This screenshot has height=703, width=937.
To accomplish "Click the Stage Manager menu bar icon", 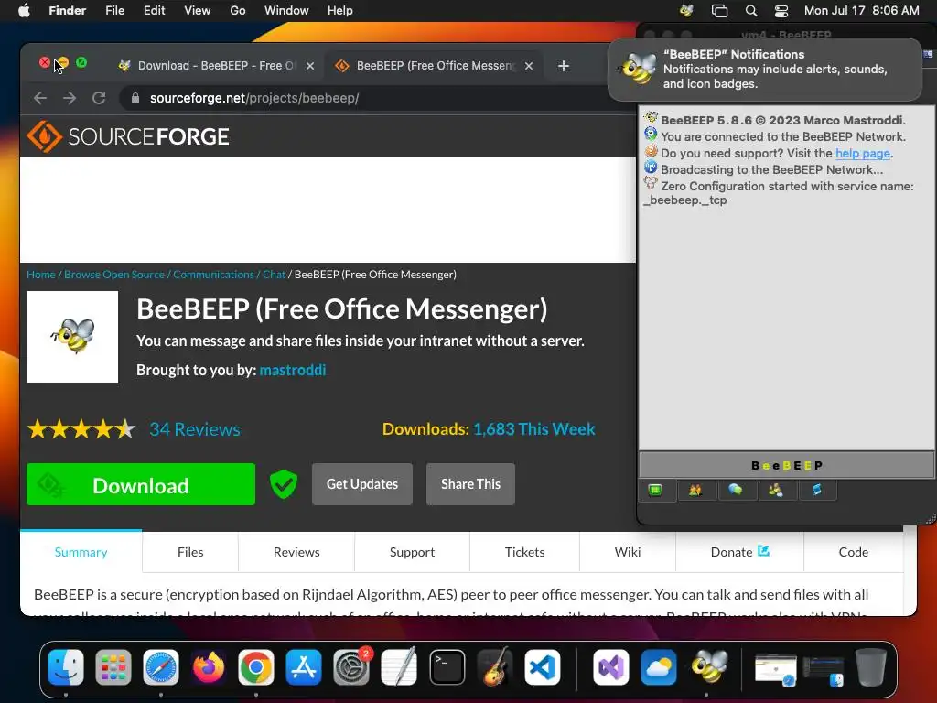I will 719,10.
